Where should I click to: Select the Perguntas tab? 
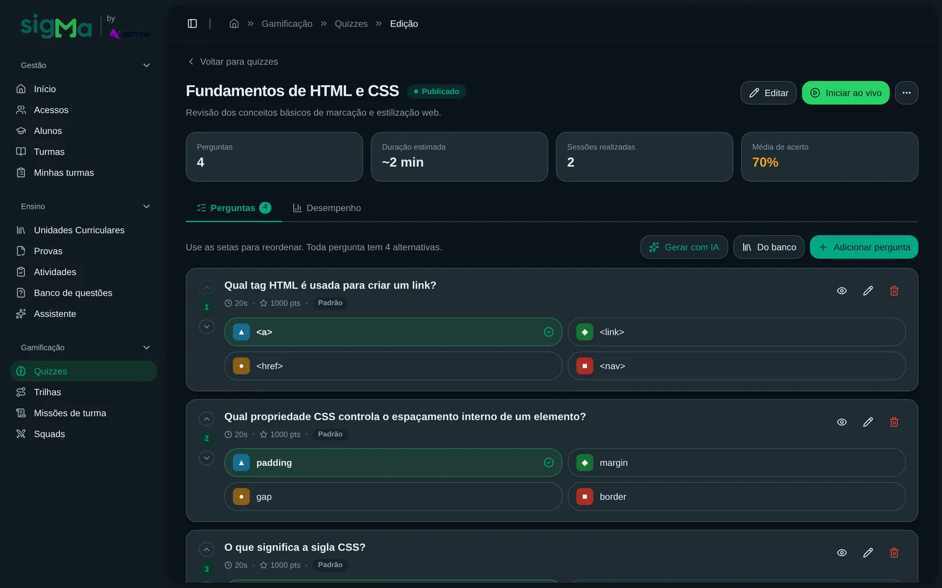(x=234, y=208)
